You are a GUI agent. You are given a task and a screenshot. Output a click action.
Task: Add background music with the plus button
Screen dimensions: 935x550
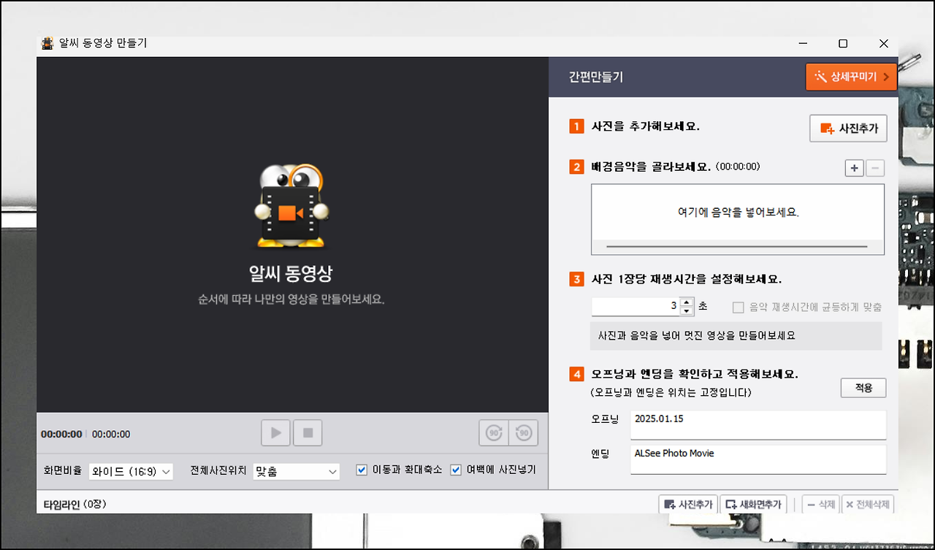[x=854, y=168]
